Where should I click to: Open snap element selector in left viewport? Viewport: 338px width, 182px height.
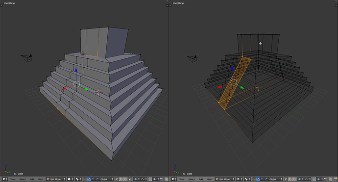click(156, 179)
